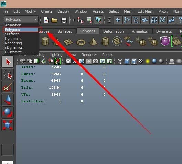Open the Edit Mesh menu
This screenshot has height=164, width=182.
[x=146, y=11]
